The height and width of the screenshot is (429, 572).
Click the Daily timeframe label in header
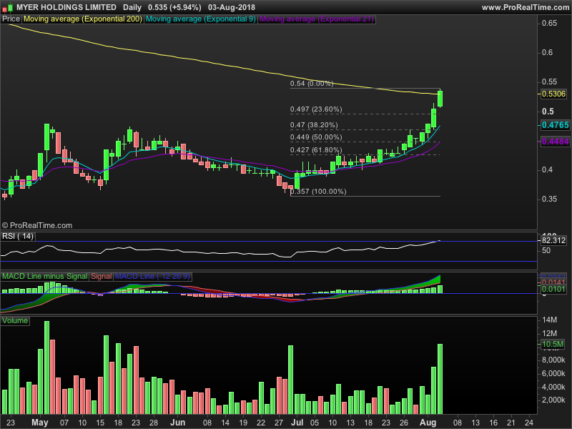(132, 7)
